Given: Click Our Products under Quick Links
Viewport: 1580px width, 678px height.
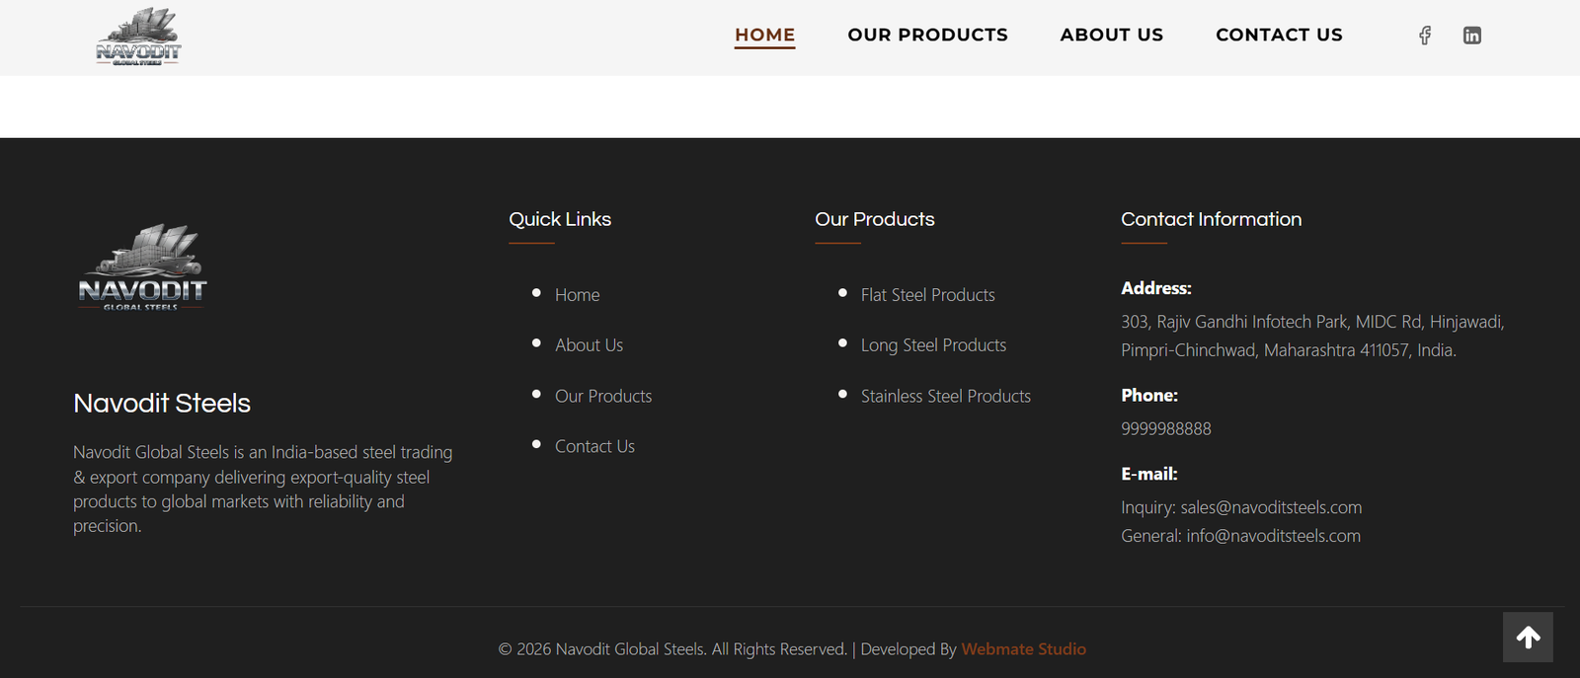Looking at the screenshot, I should pos(603,397).
